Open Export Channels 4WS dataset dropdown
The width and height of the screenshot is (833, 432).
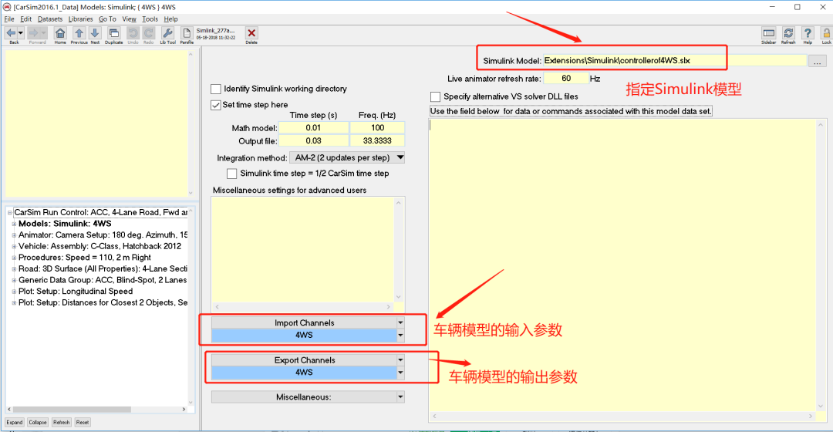point(400,373)
